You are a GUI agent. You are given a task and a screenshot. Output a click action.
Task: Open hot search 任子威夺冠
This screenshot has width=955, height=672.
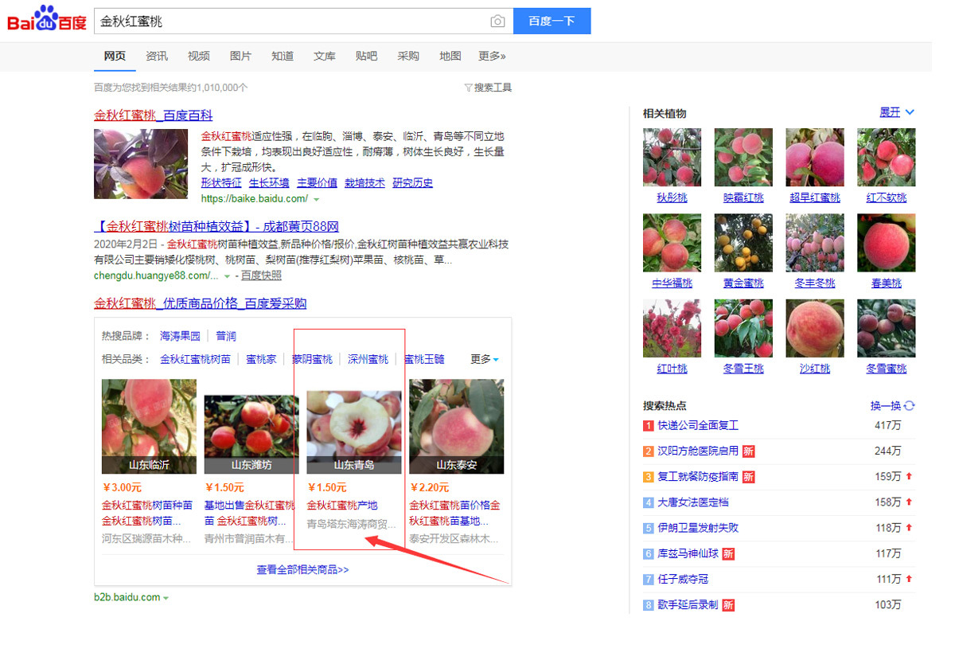tap(683, 580)
